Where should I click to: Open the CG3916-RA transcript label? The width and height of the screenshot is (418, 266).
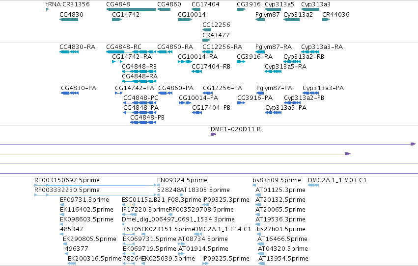coord(254,57)
